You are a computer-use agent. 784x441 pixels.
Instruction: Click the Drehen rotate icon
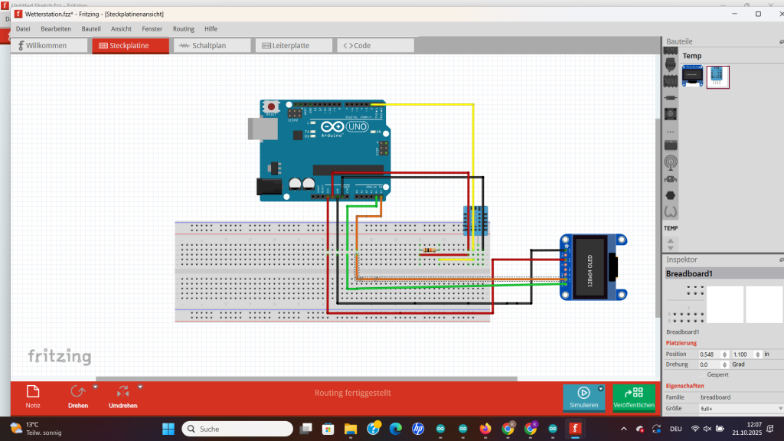(77, 392)
